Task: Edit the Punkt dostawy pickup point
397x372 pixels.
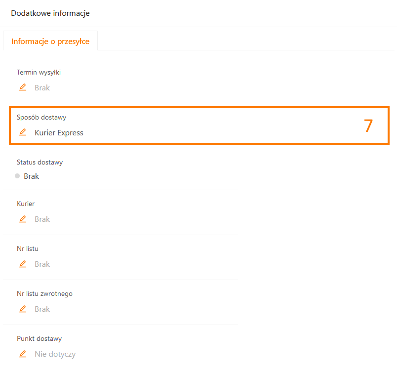Action: 23,354
